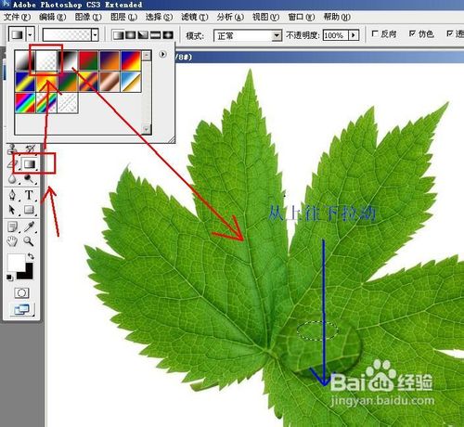
Task: Choose Reflected gradient style
Action: (155, 35)
